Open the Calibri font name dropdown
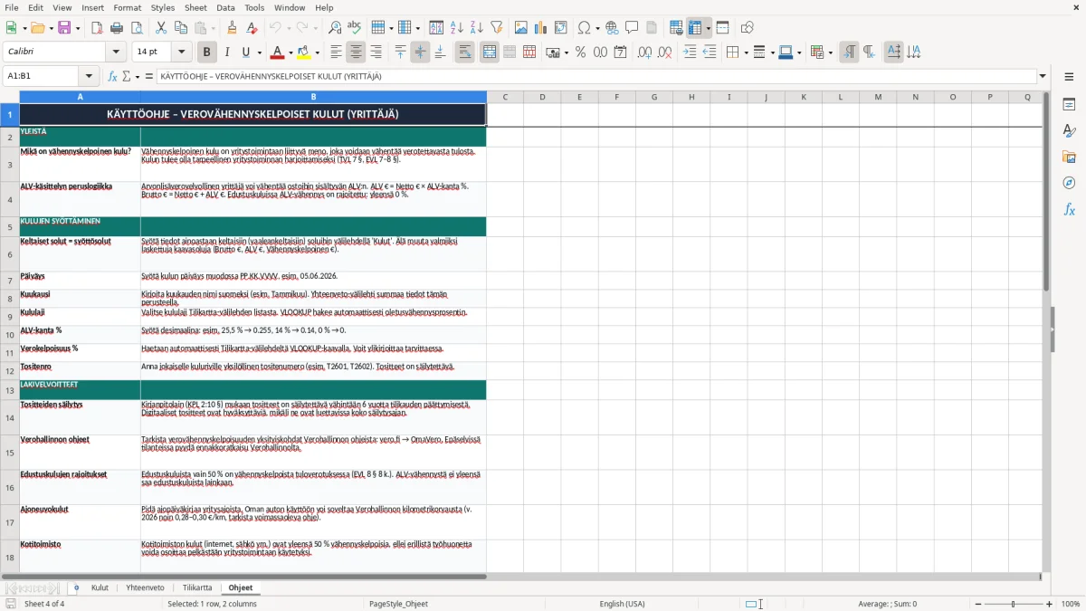This screenshot has height=611, width=1086. (115, 53)
